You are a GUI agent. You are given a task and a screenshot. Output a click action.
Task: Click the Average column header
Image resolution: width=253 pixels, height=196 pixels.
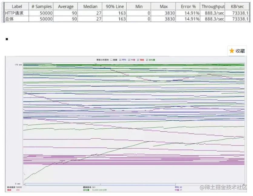click(66, 6)
